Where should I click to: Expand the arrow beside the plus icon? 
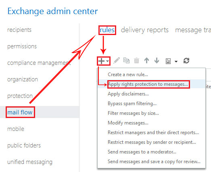tap(107, 61)
